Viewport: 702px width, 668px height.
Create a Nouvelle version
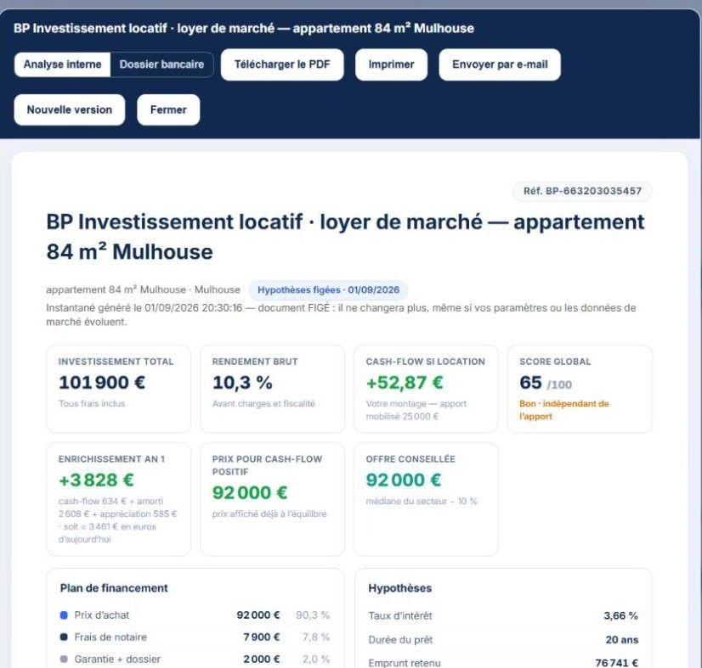coord(70,109)
